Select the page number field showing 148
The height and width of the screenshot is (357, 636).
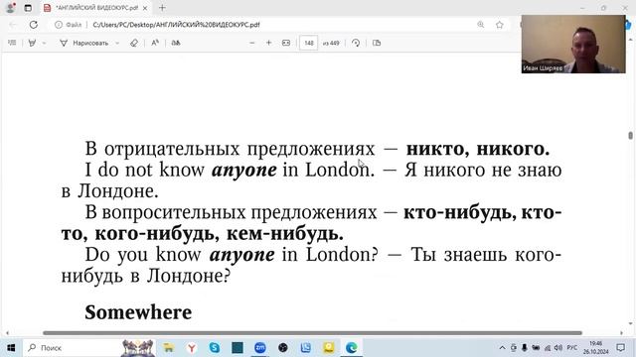coord(309,43)
